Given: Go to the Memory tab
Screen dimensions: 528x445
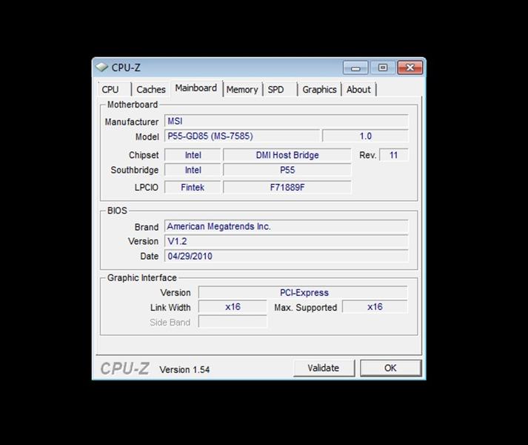Looking at the screenshot, I should 242,90.
